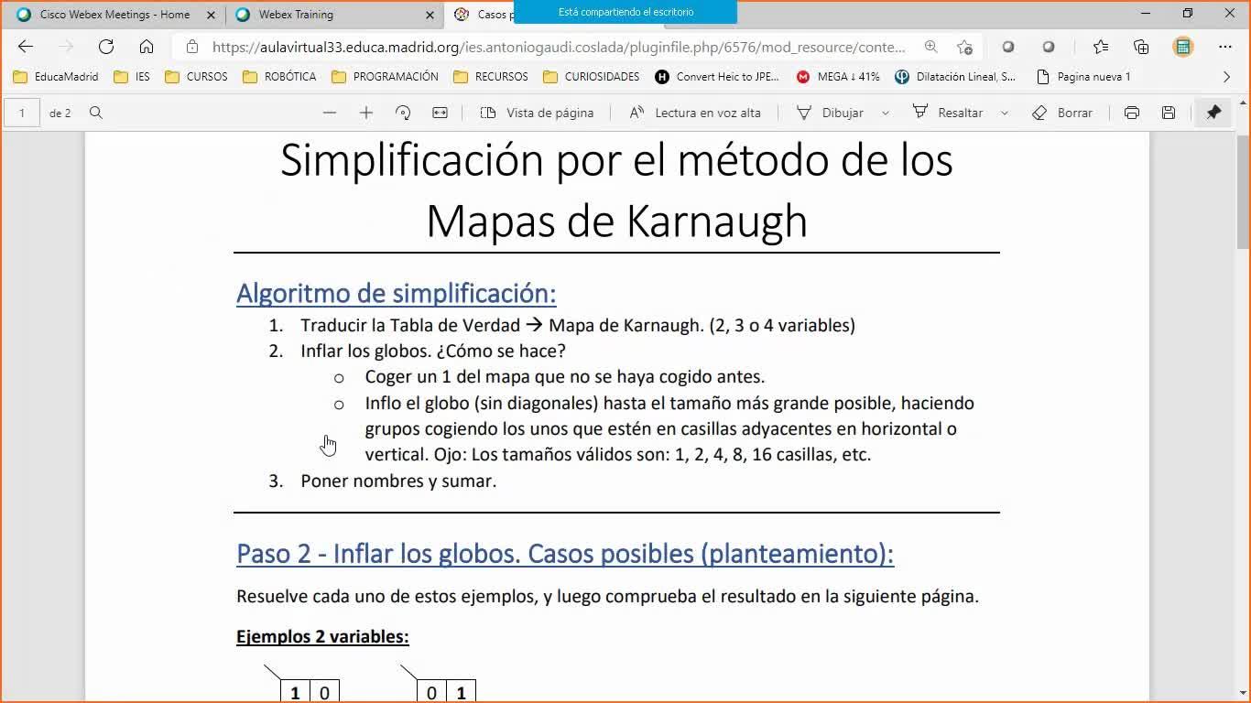Start Lectura en voz alta

click(x=695, y=113)
